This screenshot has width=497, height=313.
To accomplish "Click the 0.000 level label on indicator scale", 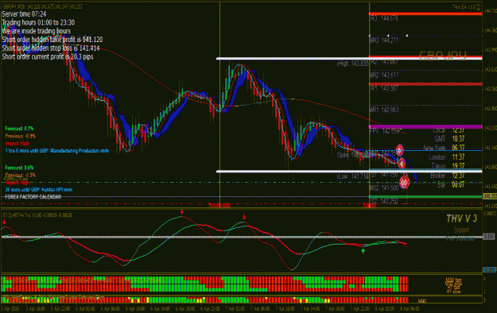I will point(489,237).
